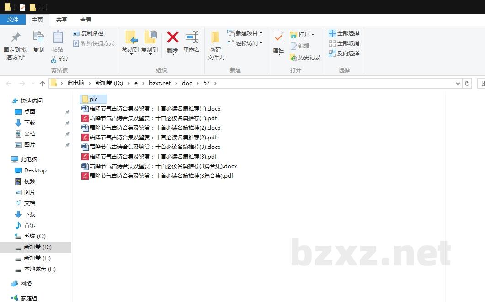Expand the New Item dropdown
Image resolution: width=485 pixels, height=302 pixels.
click(261, 33)
